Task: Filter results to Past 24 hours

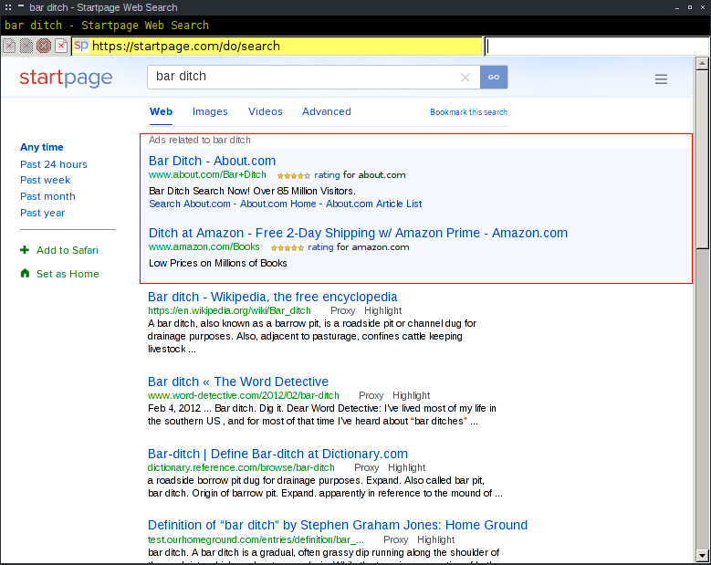Action: (x=54, y=164)
